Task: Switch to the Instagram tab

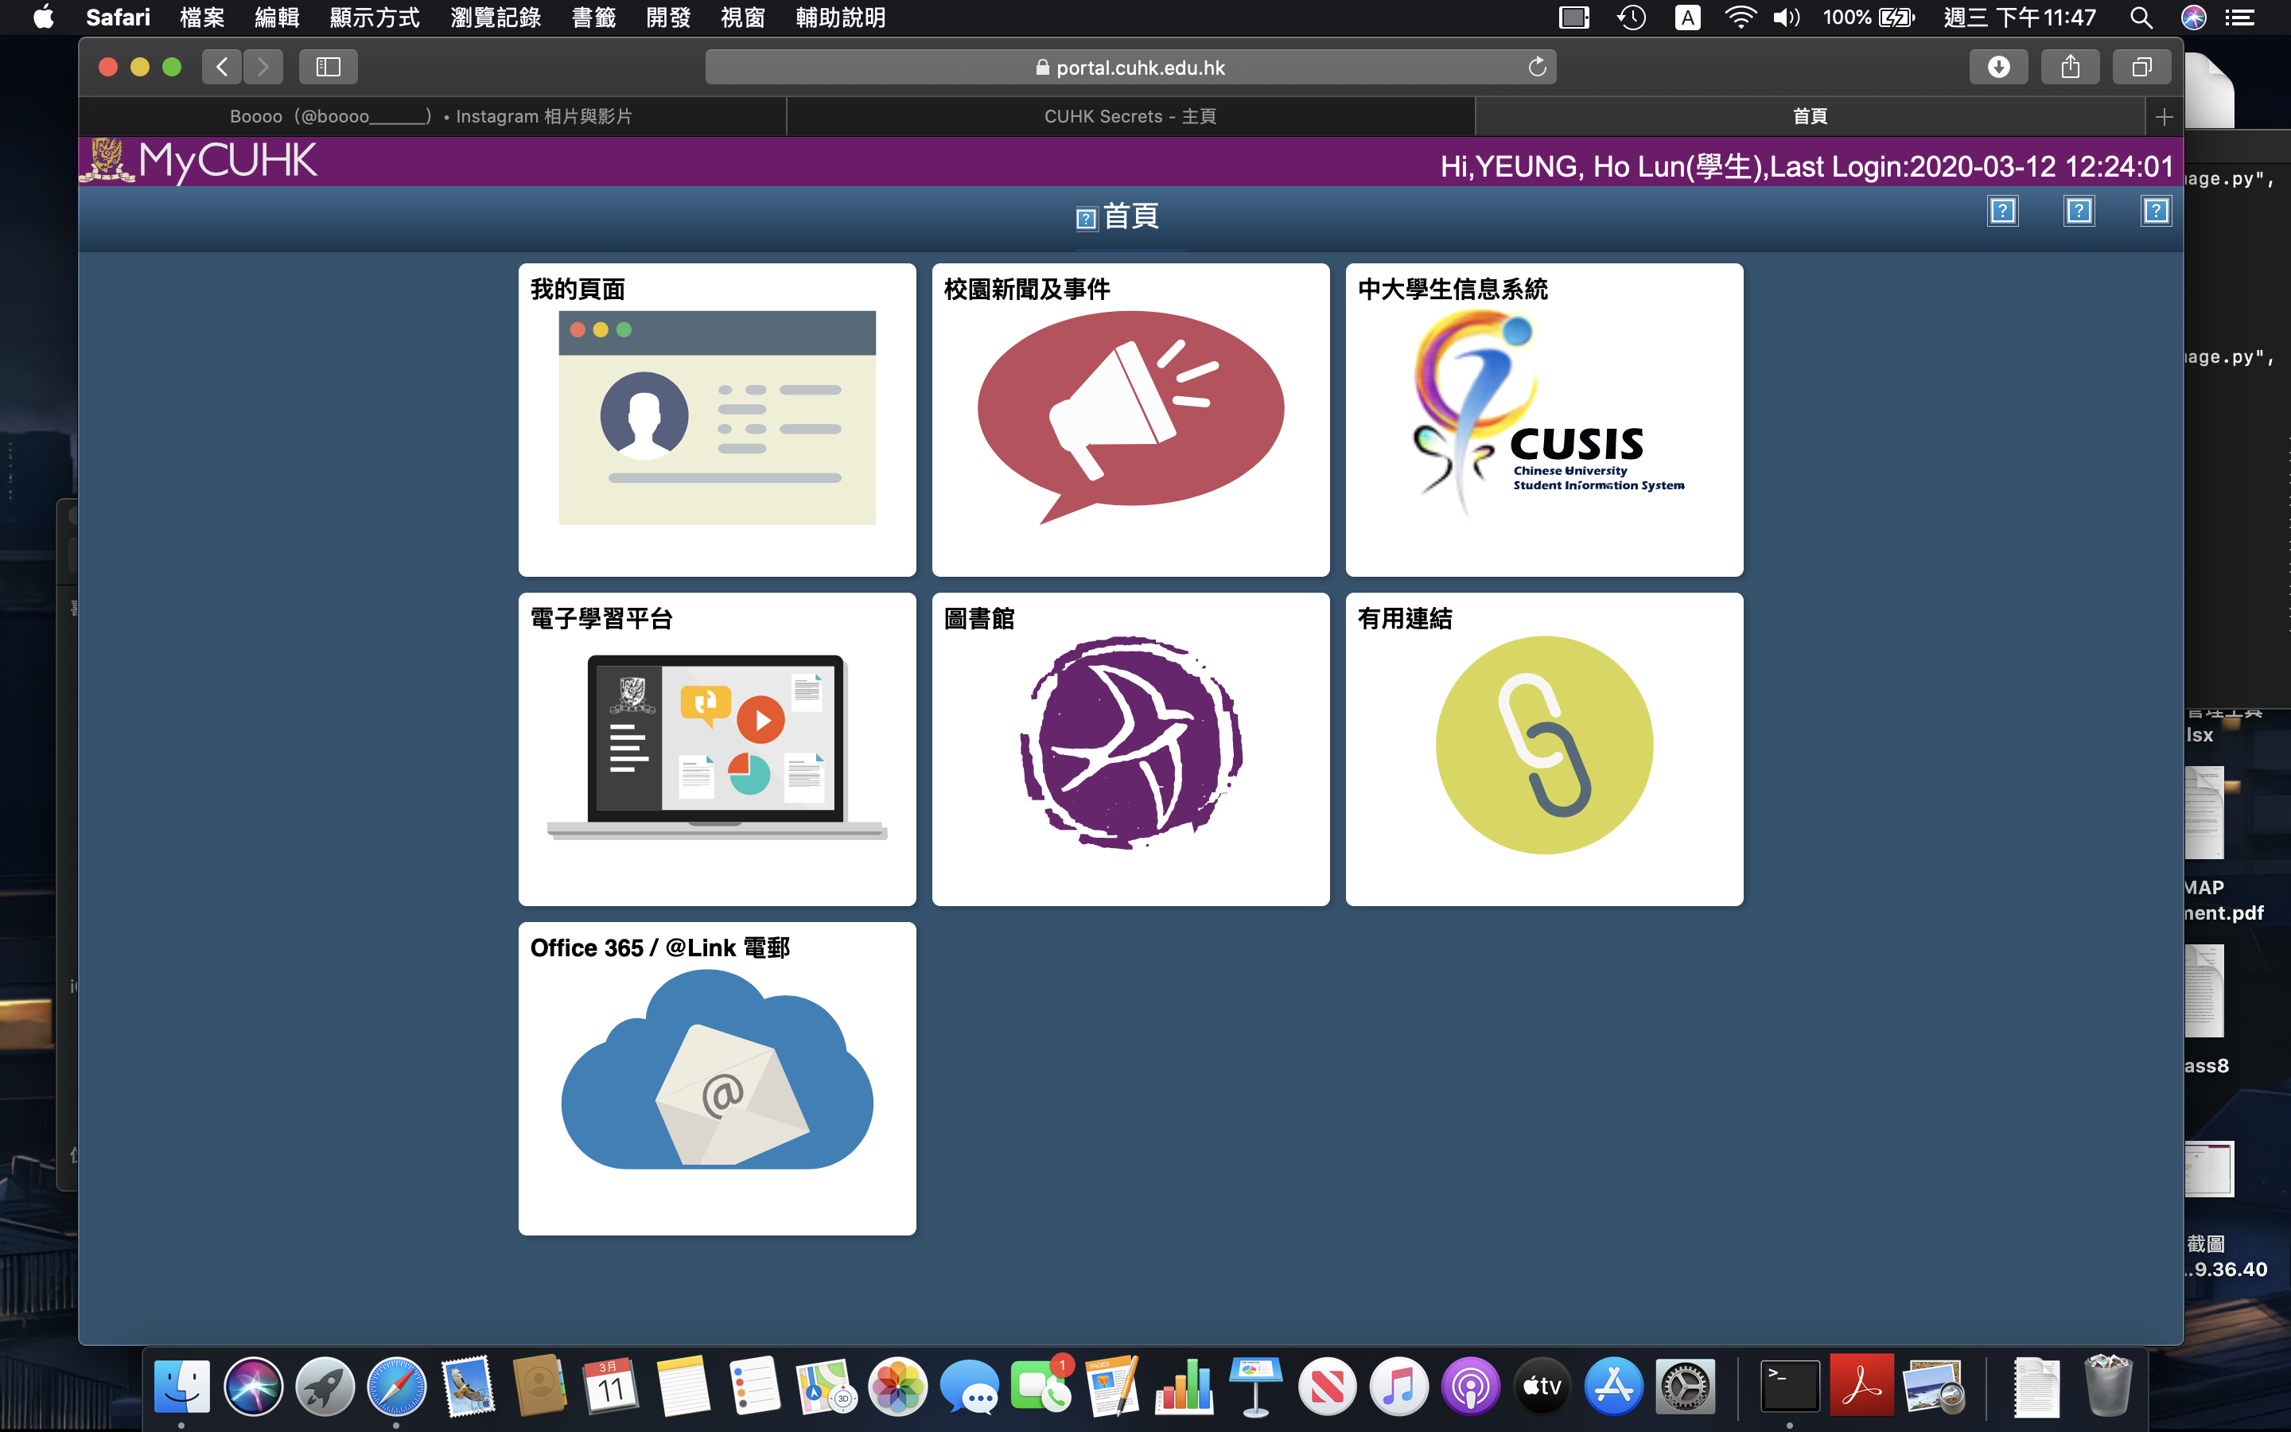Action: pos(430,116)
